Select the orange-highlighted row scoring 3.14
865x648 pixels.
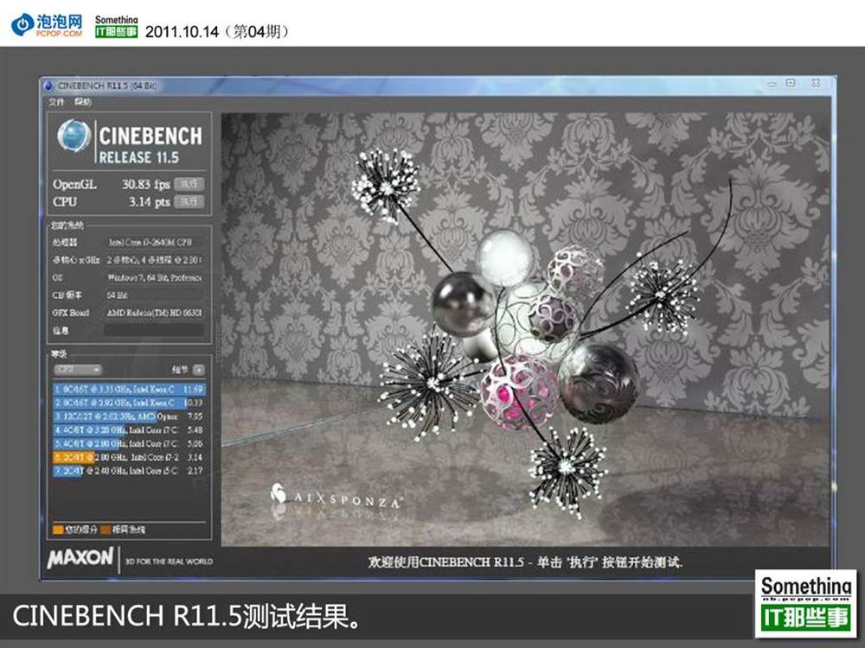click(x=129, y=457)
